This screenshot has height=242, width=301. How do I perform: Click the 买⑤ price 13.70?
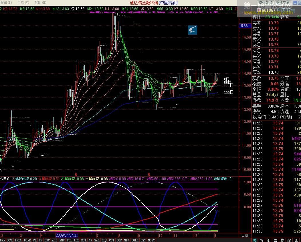click(273, 72)
